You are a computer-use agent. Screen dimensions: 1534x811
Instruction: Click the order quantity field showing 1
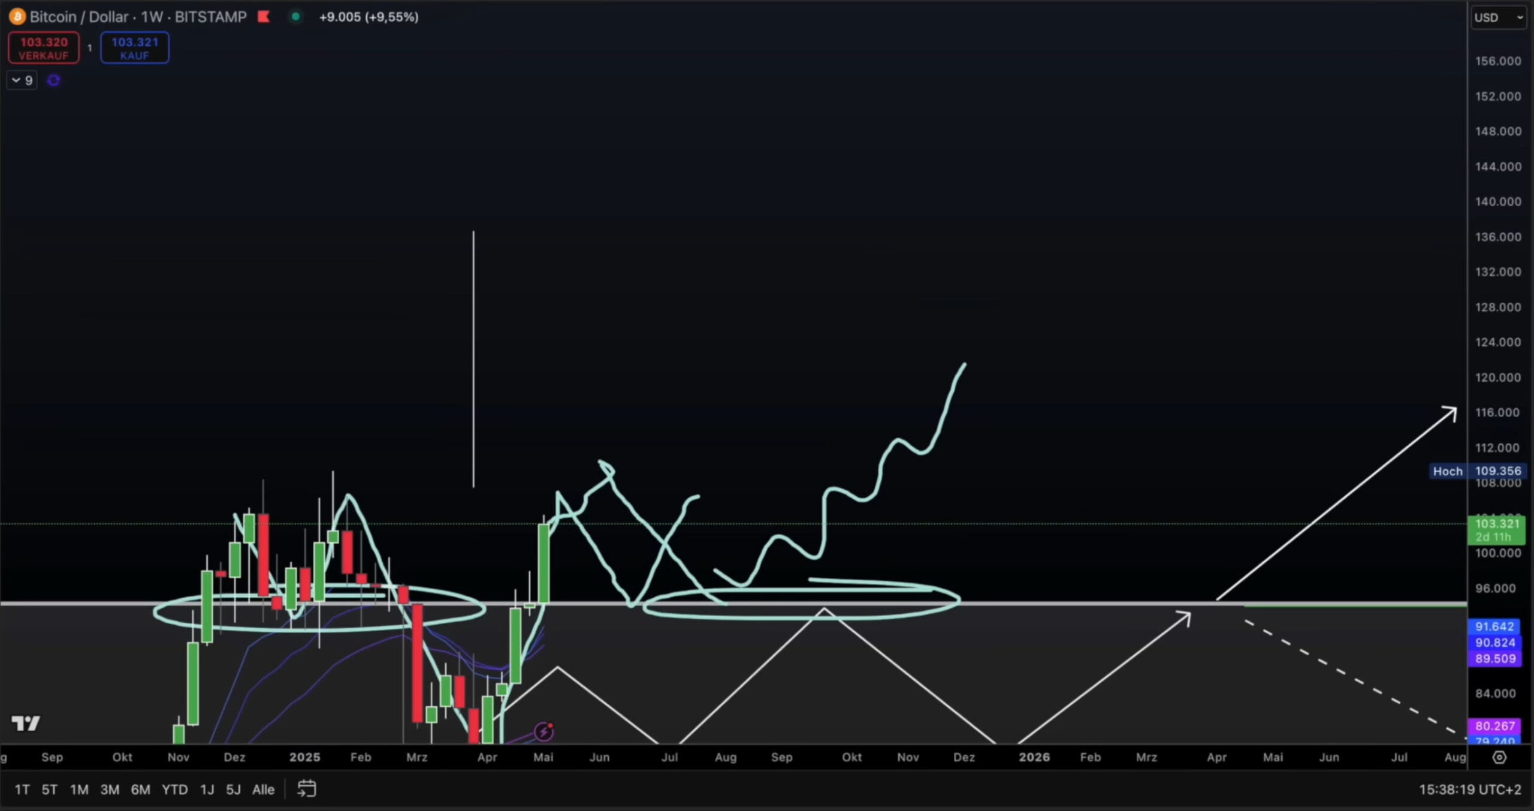pos(90,48)
